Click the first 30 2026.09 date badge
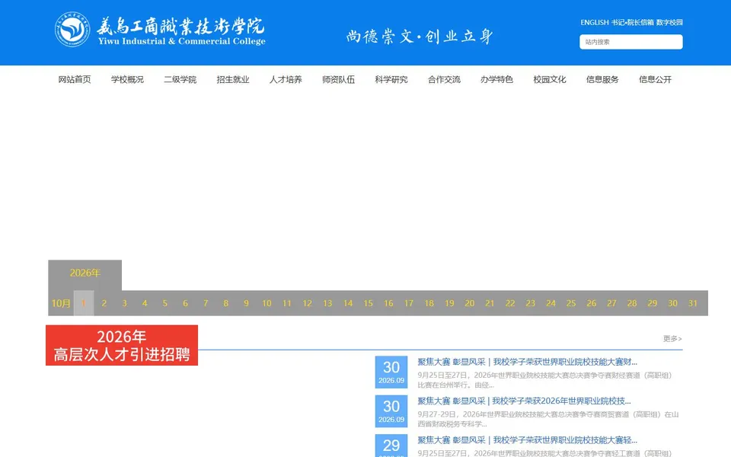The height and width of the screenshot is (457, 731). (391, 372)
